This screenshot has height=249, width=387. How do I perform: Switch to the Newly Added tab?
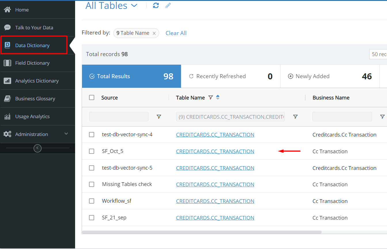330,76
